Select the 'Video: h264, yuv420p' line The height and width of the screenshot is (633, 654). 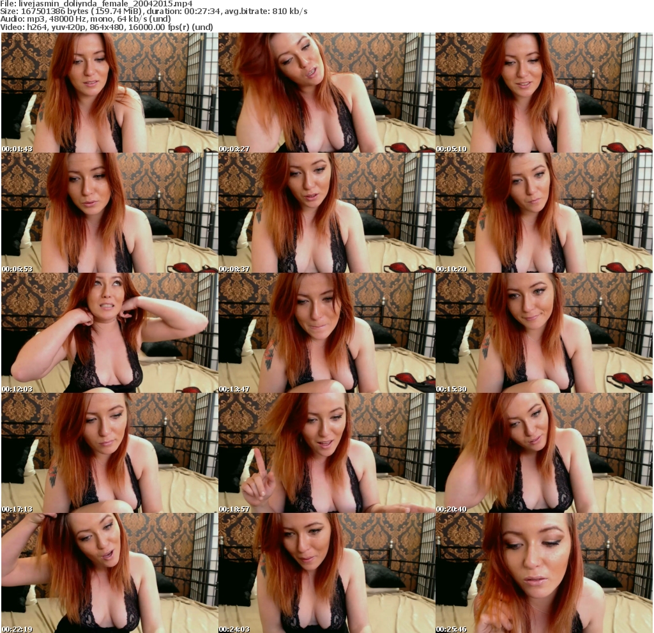click(x=107, y=27)
